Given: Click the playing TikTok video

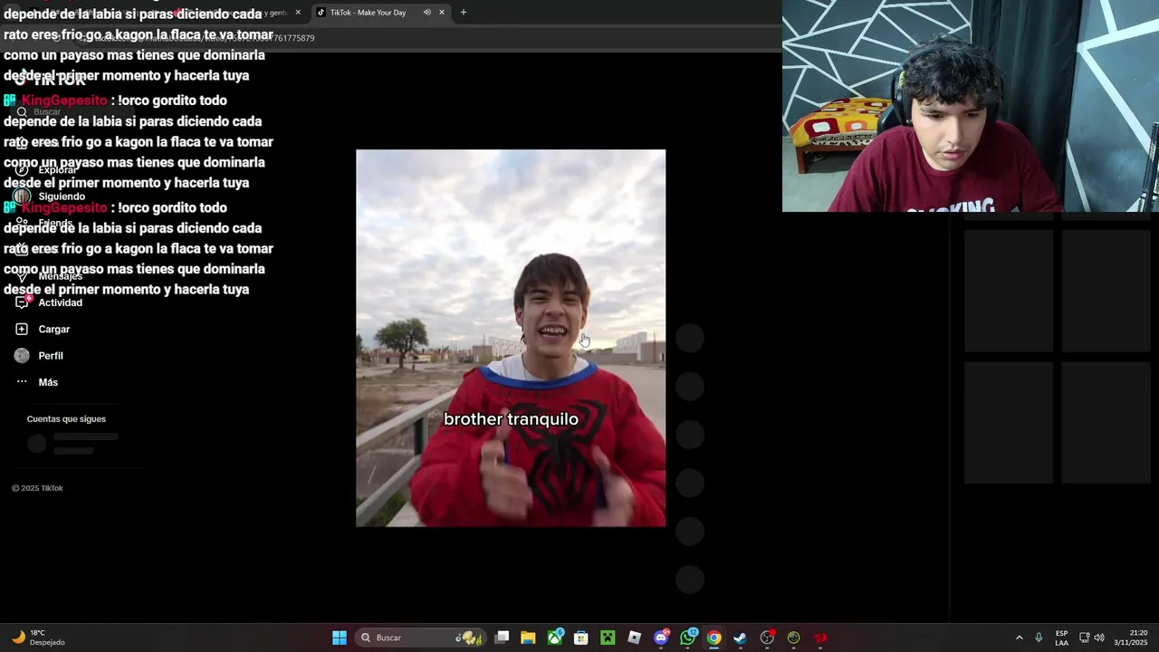Looking at the screenshot, I should point(511,338).
